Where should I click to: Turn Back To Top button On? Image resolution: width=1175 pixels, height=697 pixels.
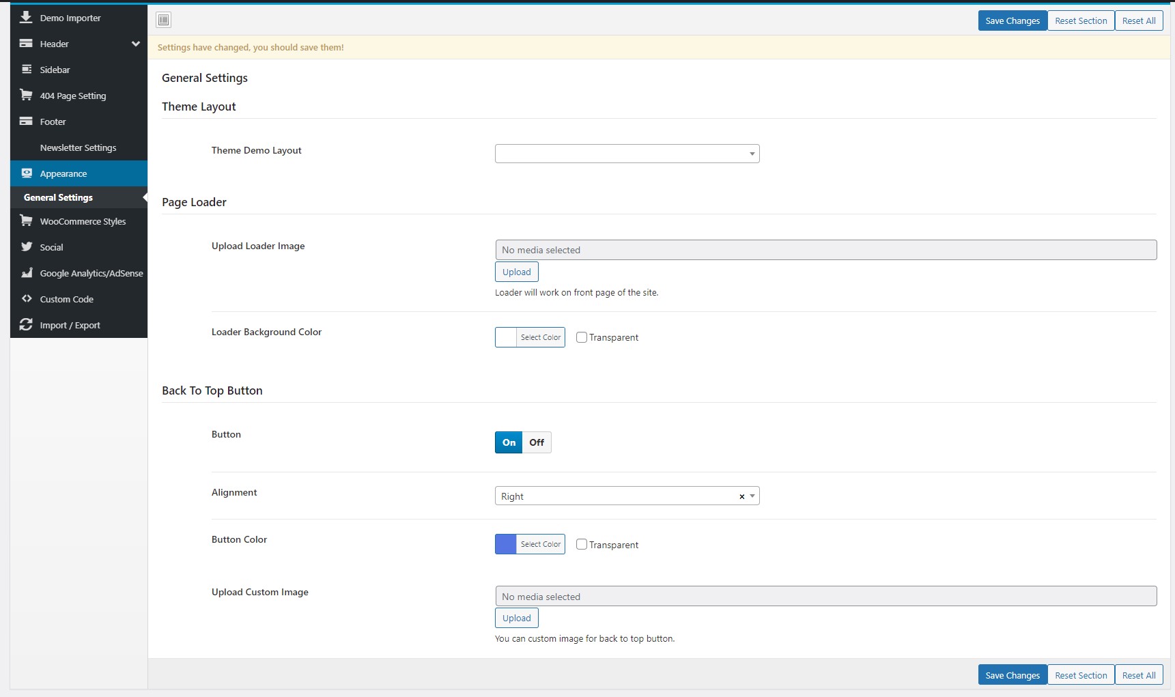coord(509,442)
